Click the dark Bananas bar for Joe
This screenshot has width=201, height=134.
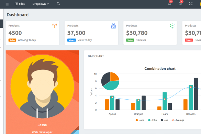tap(196, 94)
